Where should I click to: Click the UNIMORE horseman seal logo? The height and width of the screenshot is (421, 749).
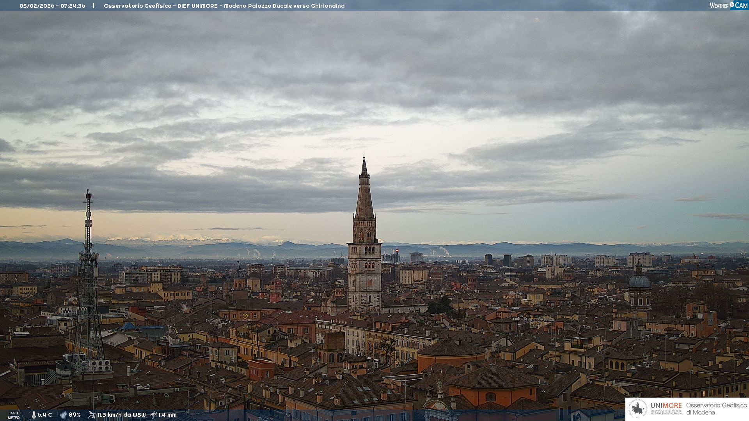pos(638,409)
